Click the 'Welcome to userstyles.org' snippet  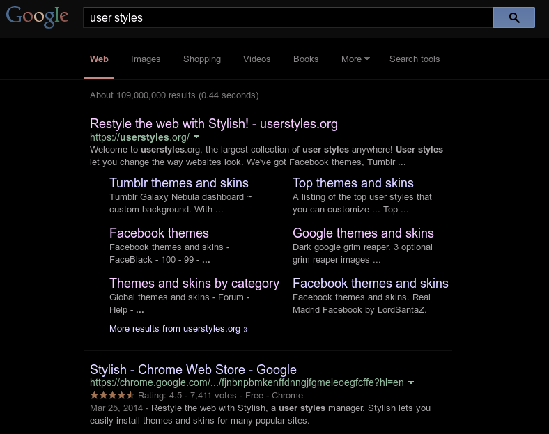[x=266, y=156]
